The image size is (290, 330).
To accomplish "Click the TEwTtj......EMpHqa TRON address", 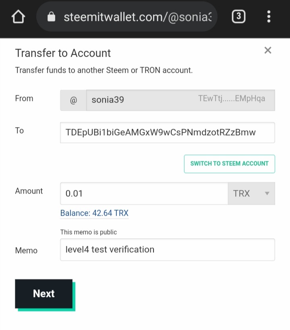I will coord(232,99).
